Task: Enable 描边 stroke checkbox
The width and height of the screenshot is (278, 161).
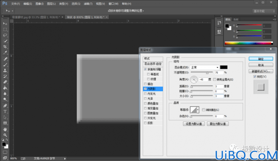Action: tap(146, 84)
